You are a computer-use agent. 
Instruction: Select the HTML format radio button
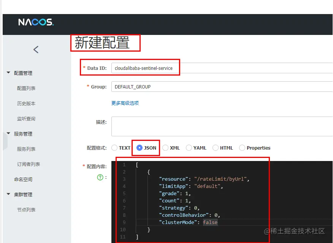coord(215,148)
